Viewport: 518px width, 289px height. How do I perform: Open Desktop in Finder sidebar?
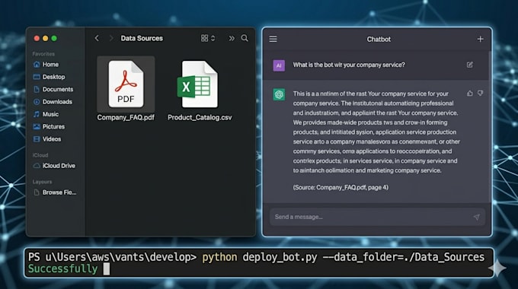tap(50, 77)
